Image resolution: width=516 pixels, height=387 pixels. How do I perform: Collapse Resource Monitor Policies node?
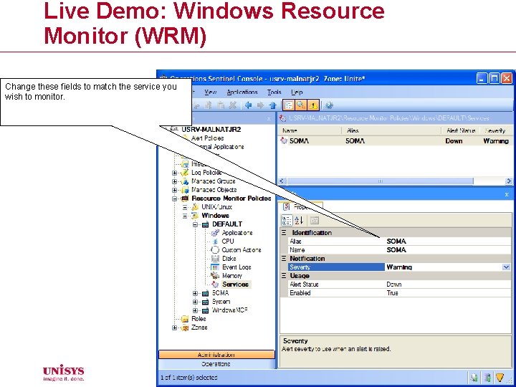click(175, 199)
